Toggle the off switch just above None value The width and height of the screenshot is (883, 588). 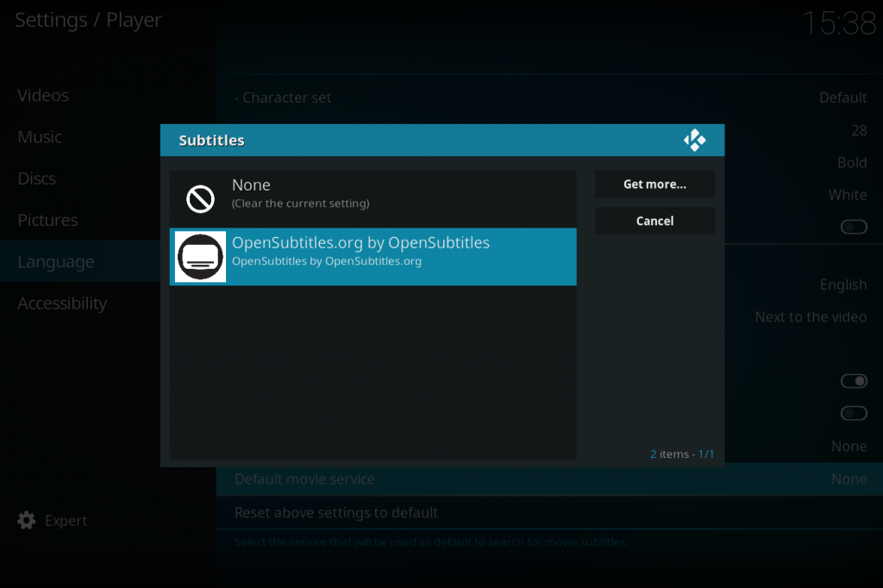click(x=854, y=413)
